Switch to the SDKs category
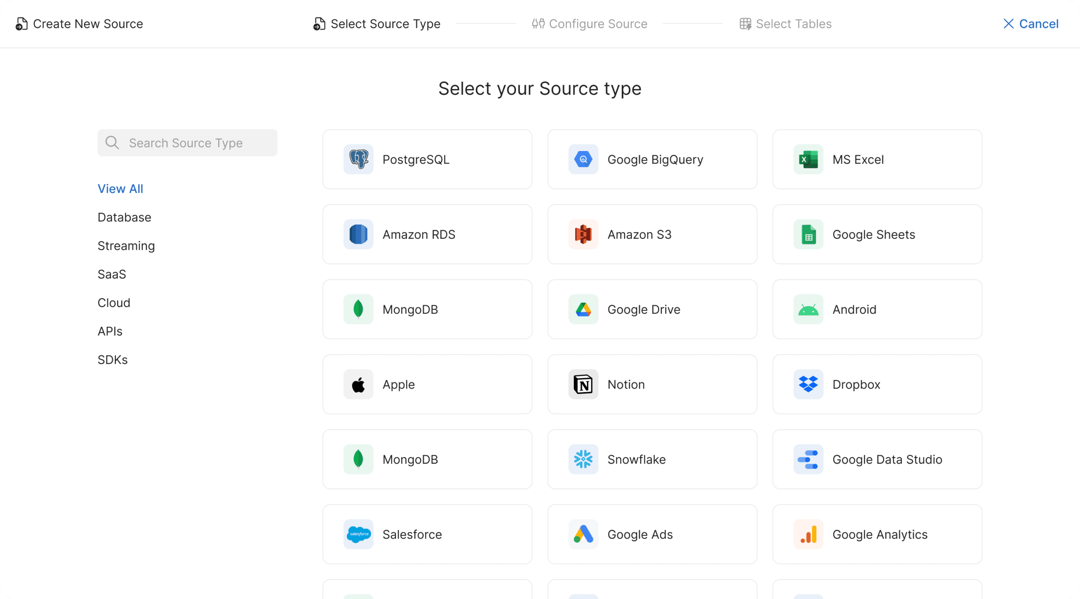Image resolution: width=1080 pixels, height=599 pixels. coord(112,360)
